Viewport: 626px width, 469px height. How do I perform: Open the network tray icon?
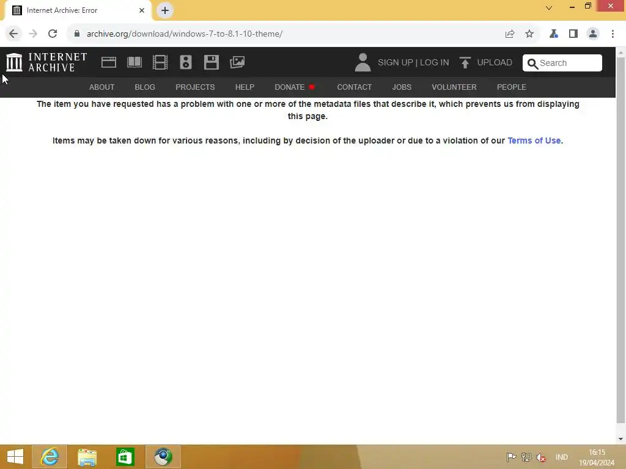pyautogui.click(x=526, y=457)
